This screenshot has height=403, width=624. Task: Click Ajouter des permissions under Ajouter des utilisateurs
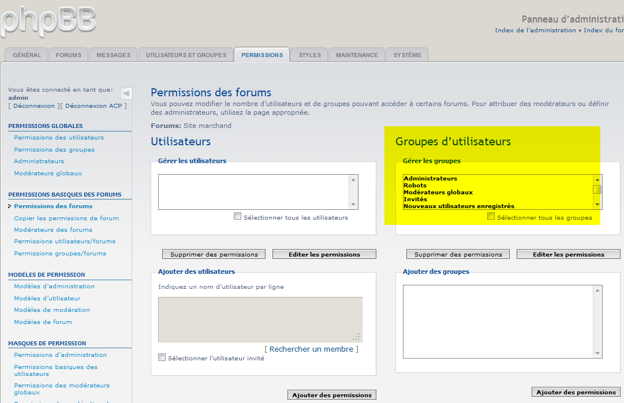(x=332, y=395)
